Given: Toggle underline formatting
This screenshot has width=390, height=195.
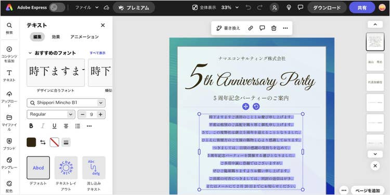Looking at the screenshot, I should coord(54,126).
